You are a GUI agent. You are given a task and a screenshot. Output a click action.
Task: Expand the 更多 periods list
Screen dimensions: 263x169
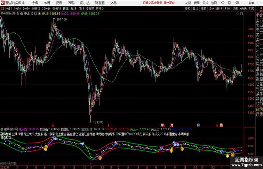click(x=99, y=9)
